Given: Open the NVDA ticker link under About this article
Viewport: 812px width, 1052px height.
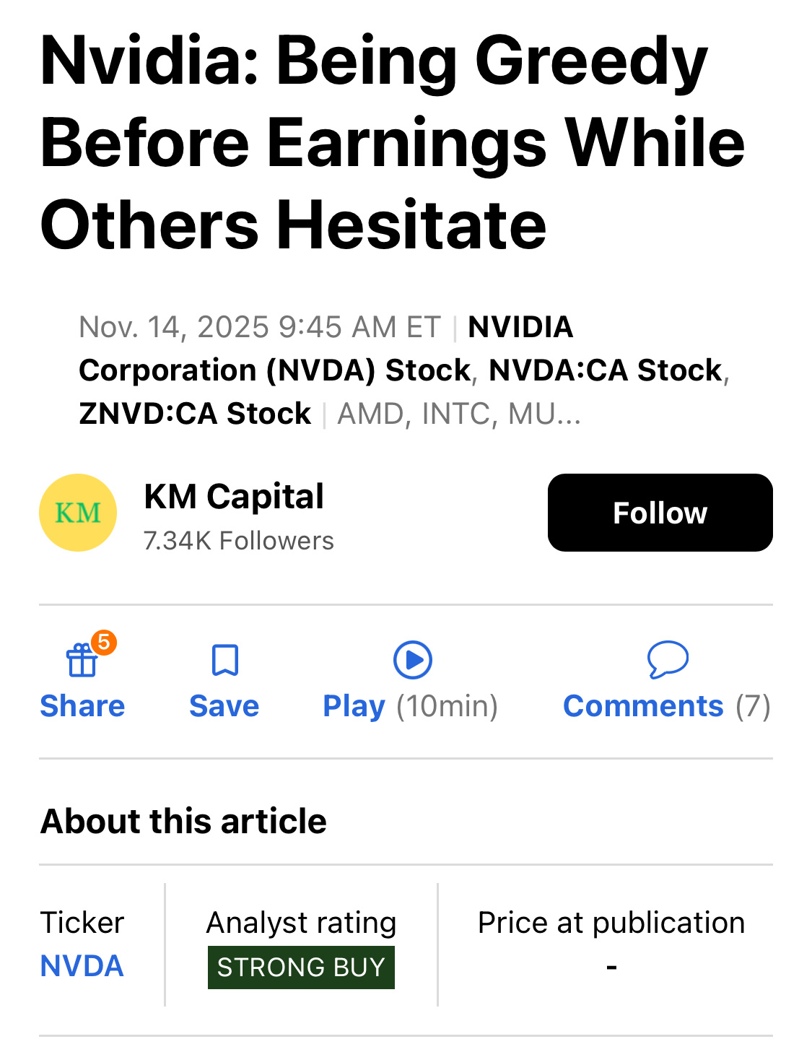Looking at the screenshot, I should [82, 965].
